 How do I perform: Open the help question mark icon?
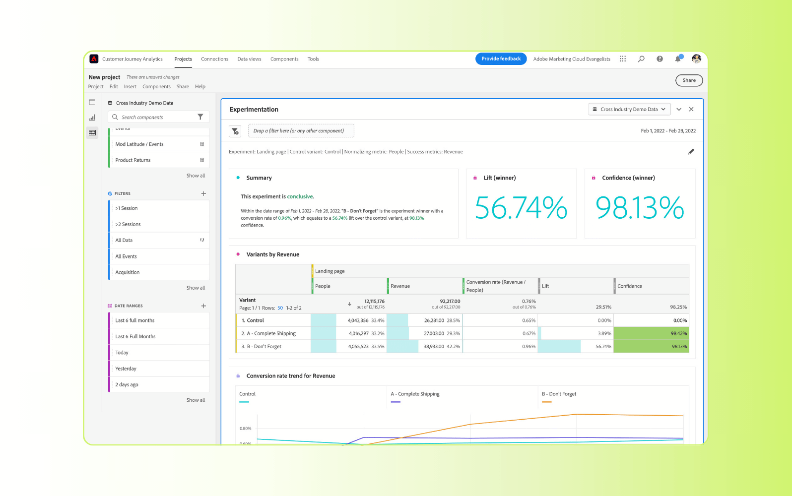click(660, 59)
